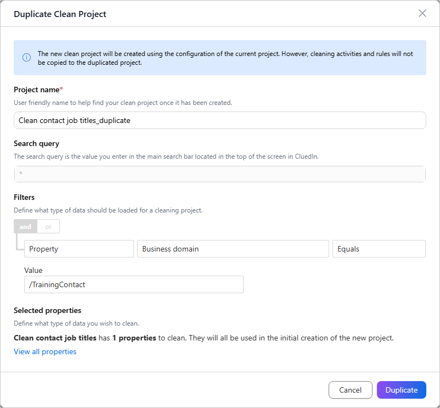The width and height of the screenshot is (440, 408).
Task: Click the /TrainingContact value field
Action: click(x=133, y=284)
